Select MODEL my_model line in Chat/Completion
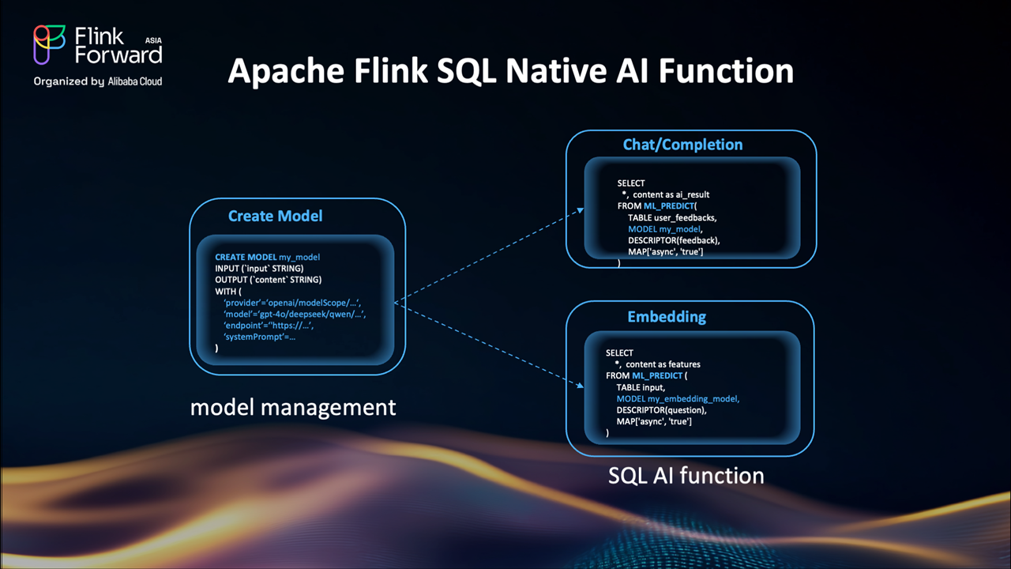 (665, 228)
